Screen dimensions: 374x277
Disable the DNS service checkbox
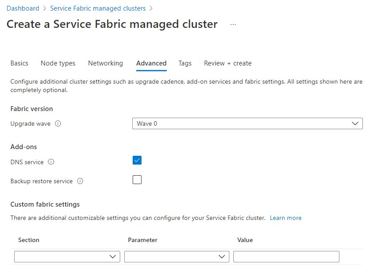[137, 160]
